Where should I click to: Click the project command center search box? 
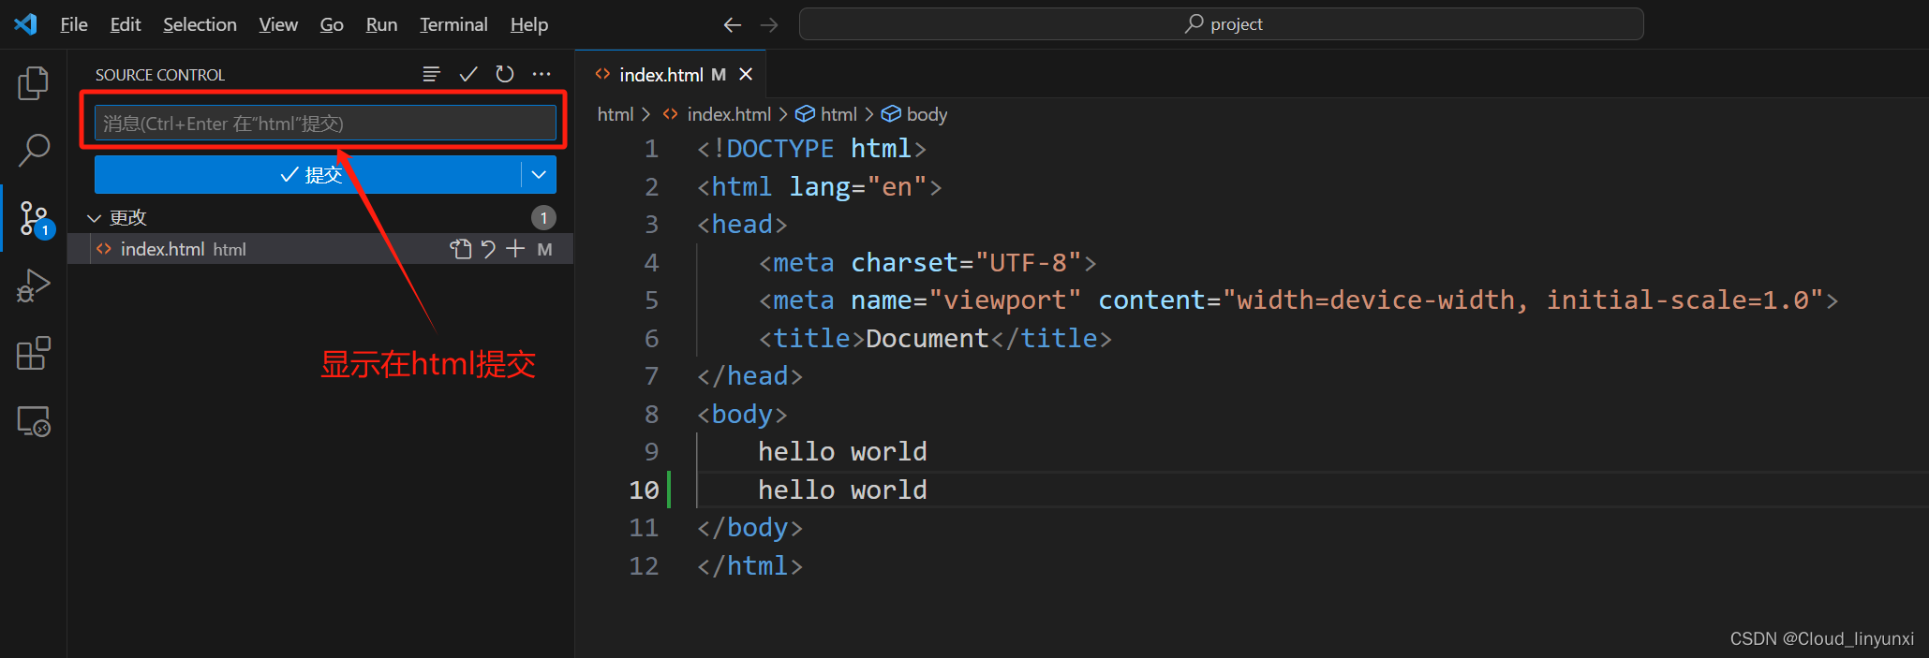1221,24
